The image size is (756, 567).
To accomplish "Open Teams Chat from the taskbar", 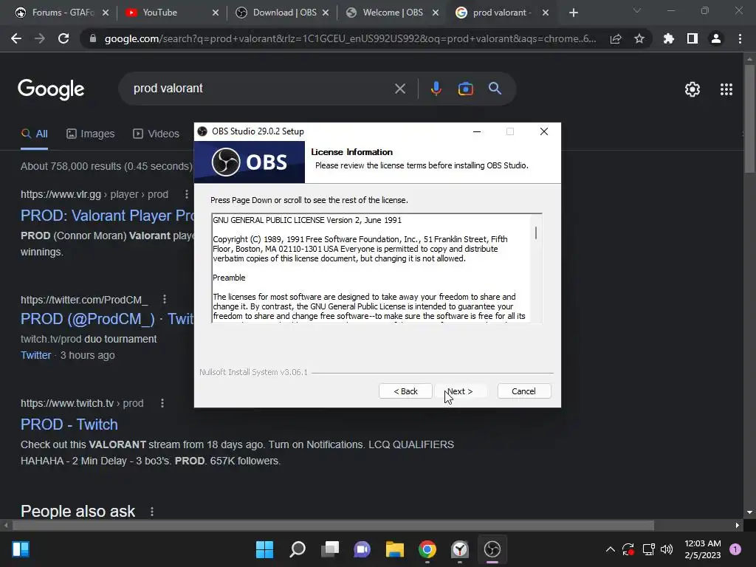I will [362, 549].
